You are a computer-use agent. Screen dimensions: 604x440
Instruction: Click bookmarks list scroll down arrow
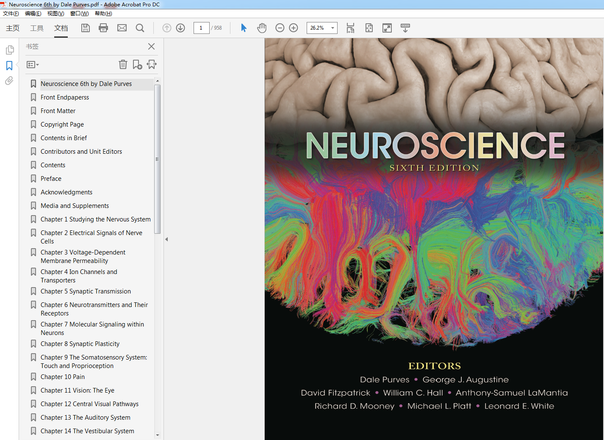pyautogui.click(x=158, y=435)
